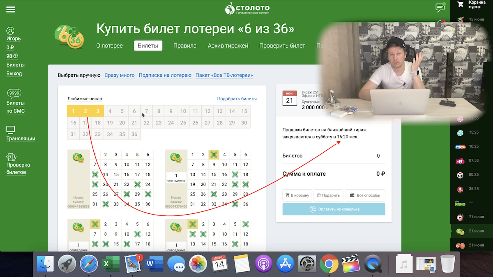The image size is (493, 277).
Task: Open Excel from the dock
Action: click(x=111, y=263)
